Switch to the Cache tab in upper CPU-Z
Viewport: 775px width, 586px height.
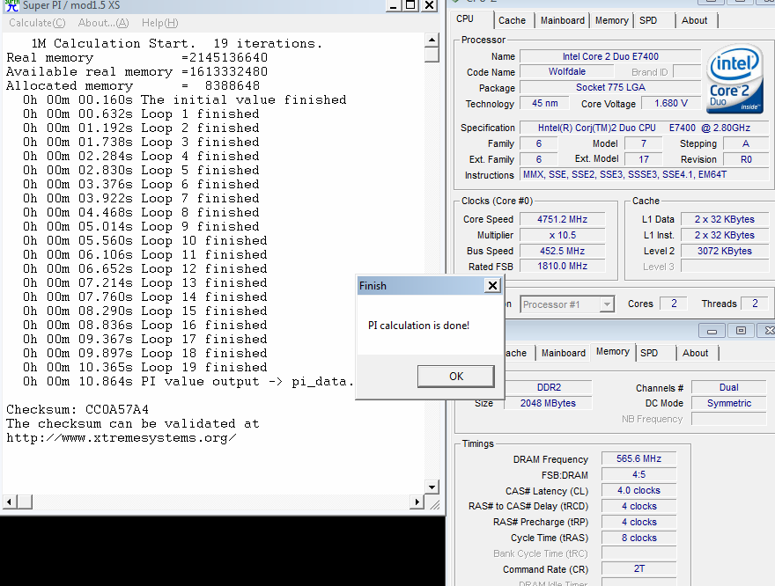(512, 20)
